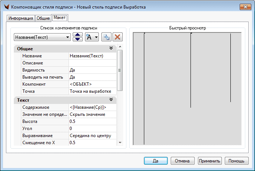Open help with Помощь button
The height and width of the screenshot is (171, 255).
(236, 161)
